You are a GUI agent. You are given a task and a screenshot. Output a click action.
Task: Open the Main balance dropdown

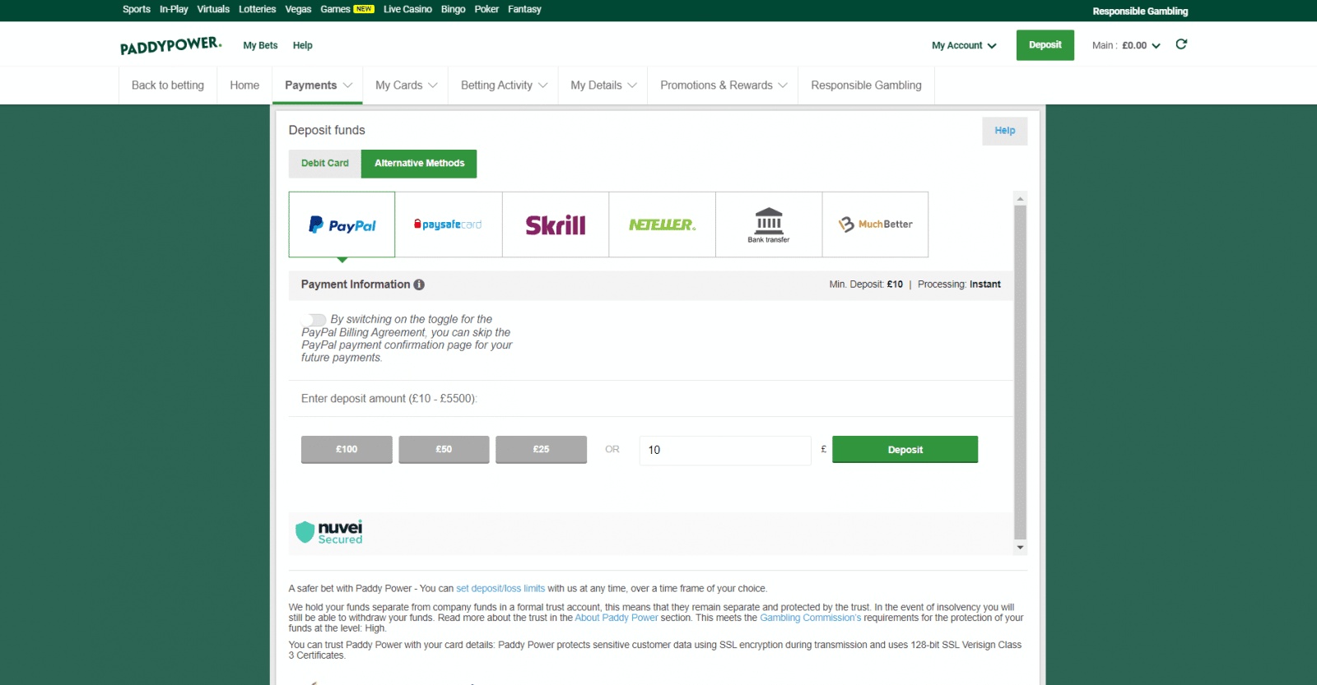[x=1126, y=45]
